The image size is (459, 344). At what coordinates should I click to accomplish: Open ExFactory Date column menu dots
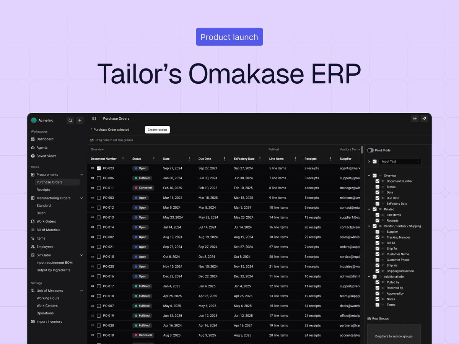click(x=260, y=159)
